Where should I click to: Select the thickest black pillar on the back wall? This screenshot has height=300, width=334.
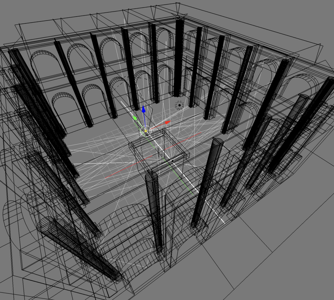click(179, 58)
